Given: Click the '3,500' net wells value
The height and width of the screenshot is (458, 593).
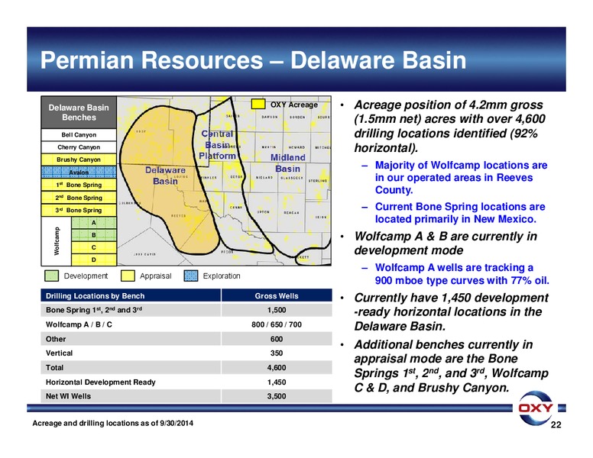Looking at the screenshot, I should coord(277,396).
